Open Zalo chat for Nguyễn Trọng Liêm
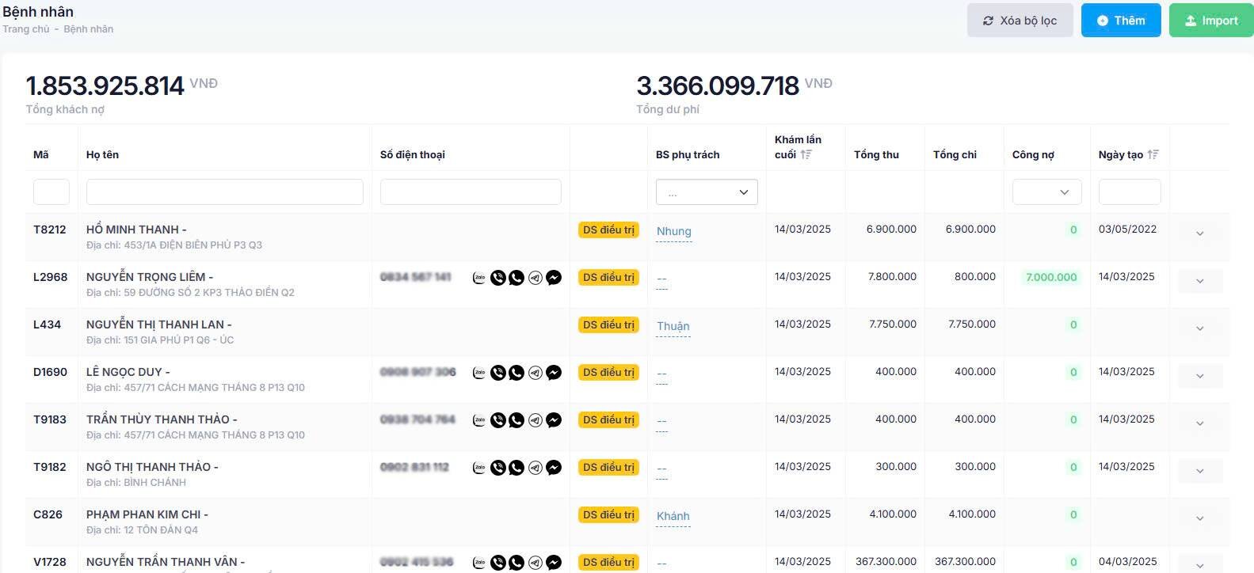 click(479, 278)
